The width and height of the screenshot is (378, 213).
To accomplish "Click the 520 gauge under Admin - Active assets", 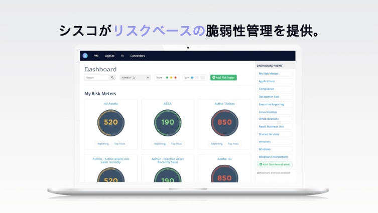I will click(x=111, y=175).
